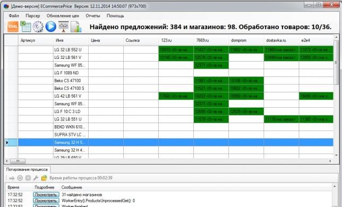Click the dostavka.ru price for LG 32 LB 561 V
This screenshot has height=207, width=342.
[281, 57]
